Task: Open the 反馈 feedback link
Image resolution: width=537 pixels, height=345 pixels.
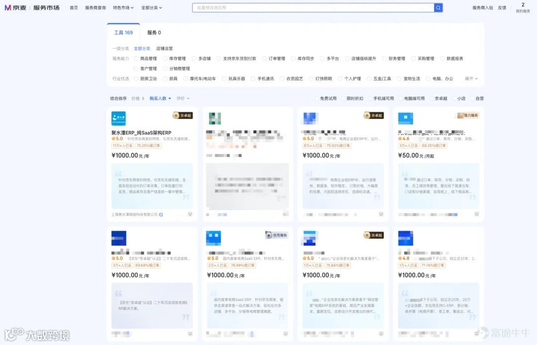Action: (x=502, y=7)
